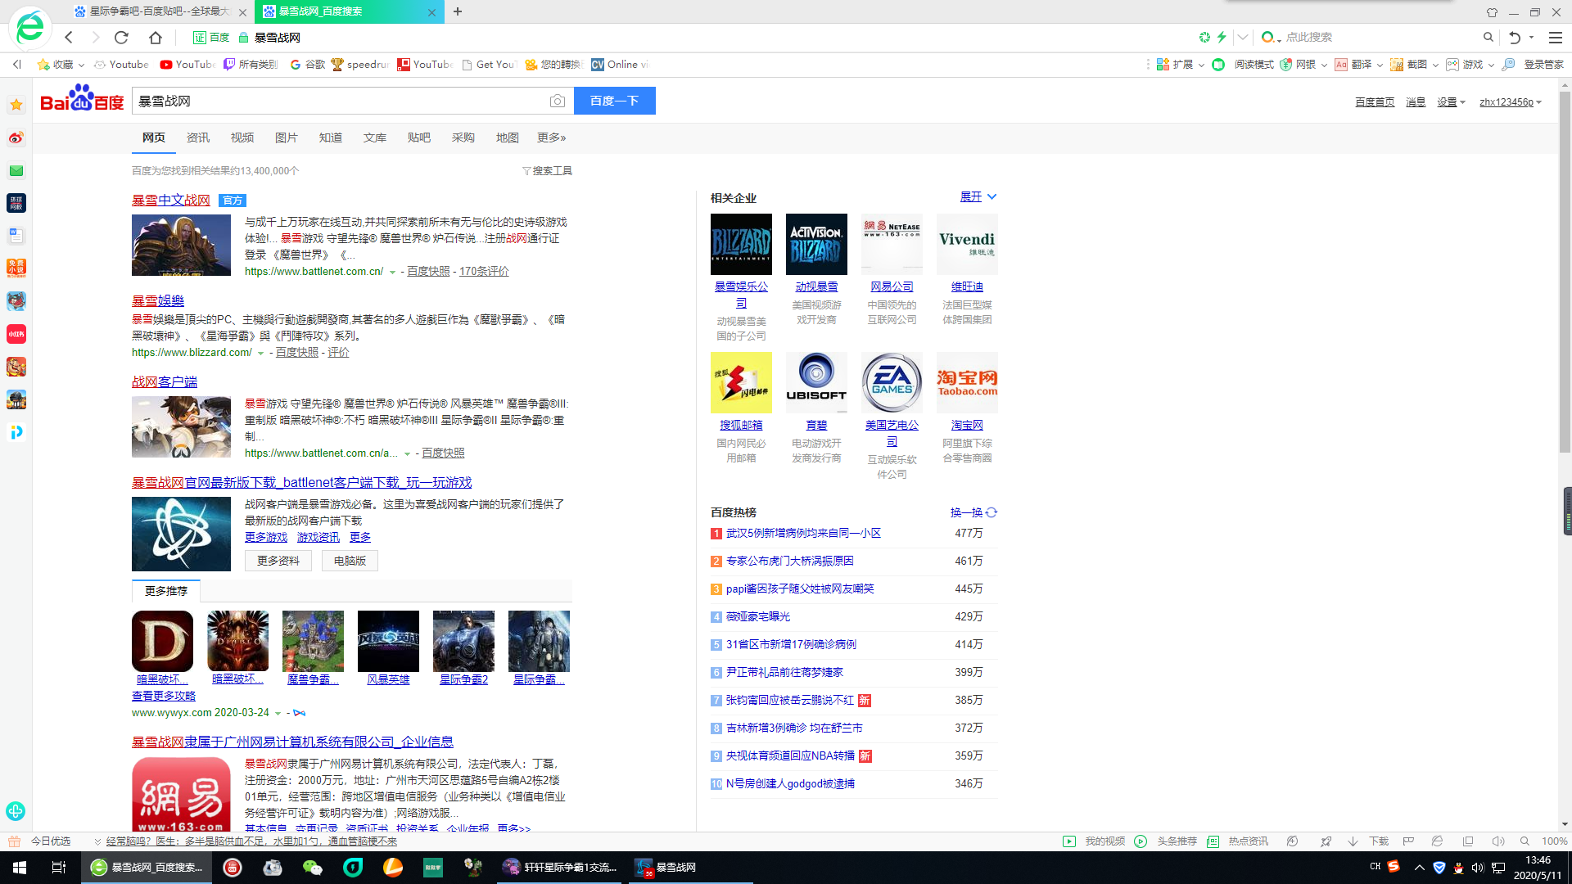Open the browser hamburger menu
The height and width of the screenshot is (884, 1572).
[1556, 38]
